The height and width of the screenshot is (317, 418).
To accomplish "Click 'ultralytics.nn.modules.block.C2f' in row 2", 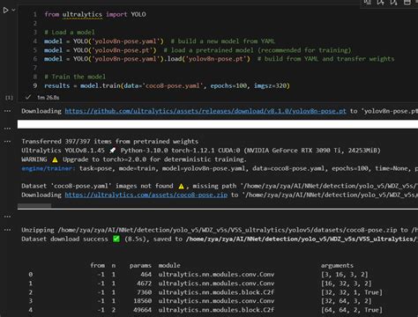I will (x=216, y=292).
